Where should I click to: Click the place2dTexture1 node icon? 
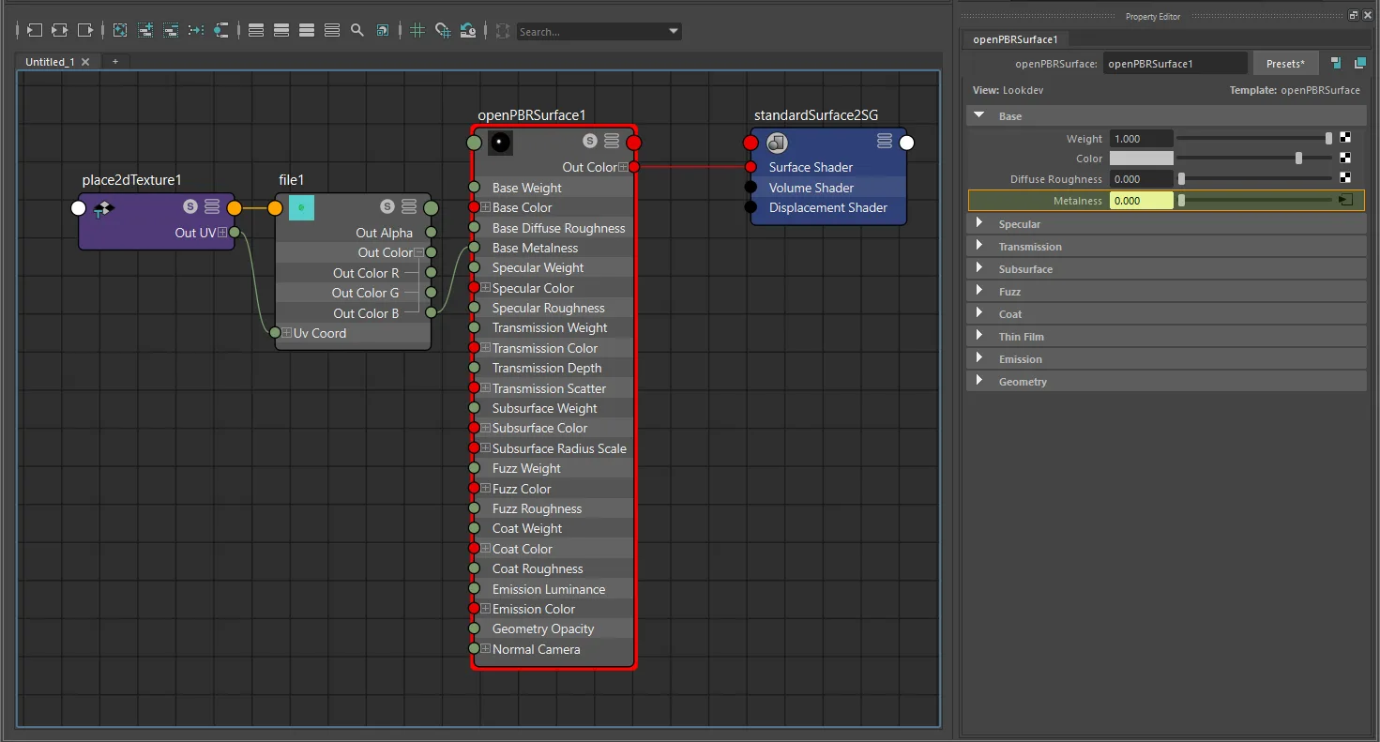103,208
